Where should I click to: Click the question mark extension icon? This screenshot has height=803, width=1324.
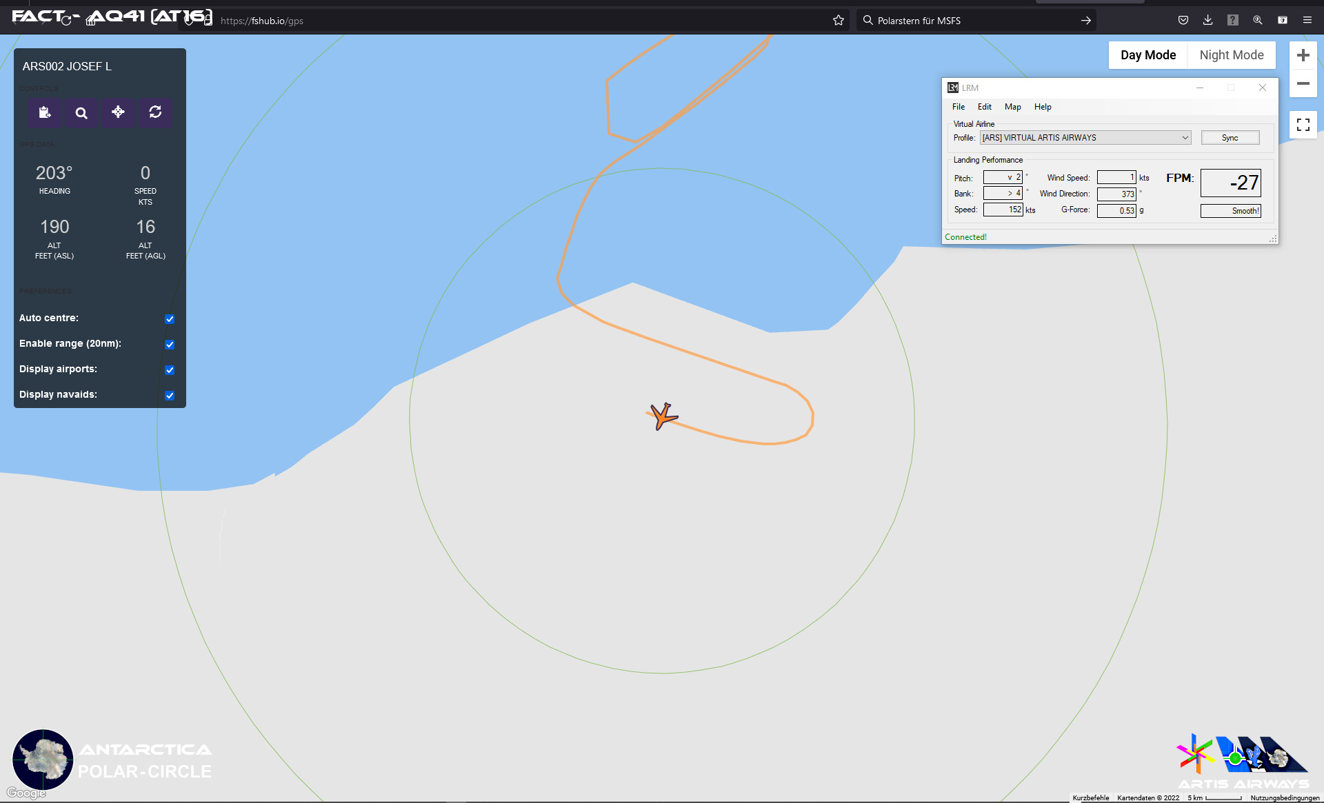1233,21
